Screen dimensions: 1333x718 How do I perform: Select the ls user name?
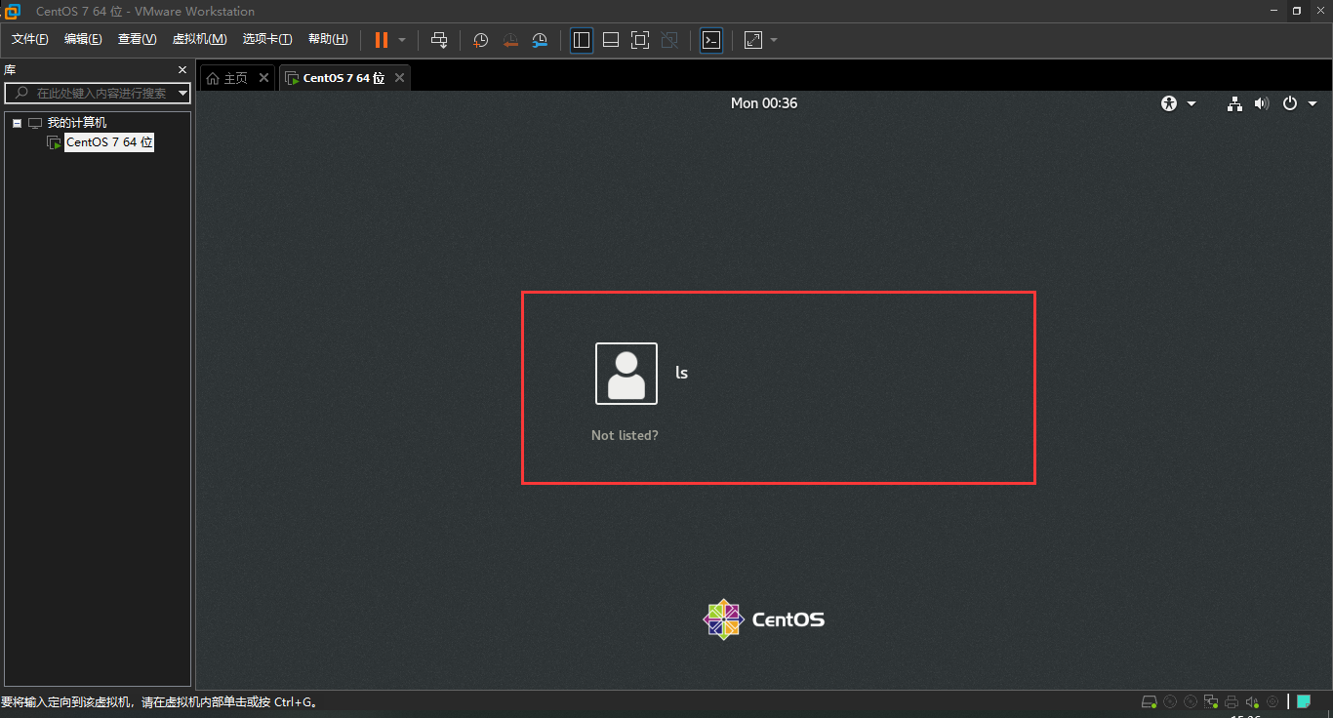point(682,373)
